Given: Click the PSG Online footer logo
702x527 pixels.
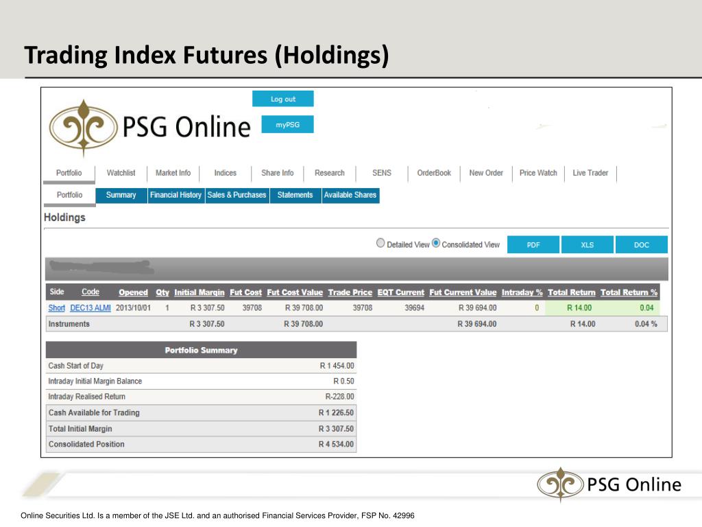Looking at the screenshot, I should pos(609,484).
